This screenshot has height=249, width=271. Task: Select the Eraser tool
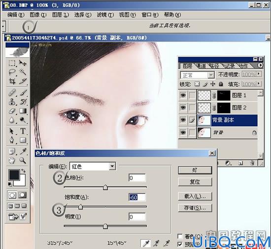[x=12, y=111]
